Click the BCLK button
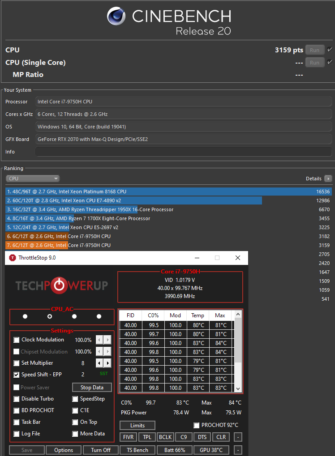This screenshot has height=456, width=335. [x=165, y=437]
